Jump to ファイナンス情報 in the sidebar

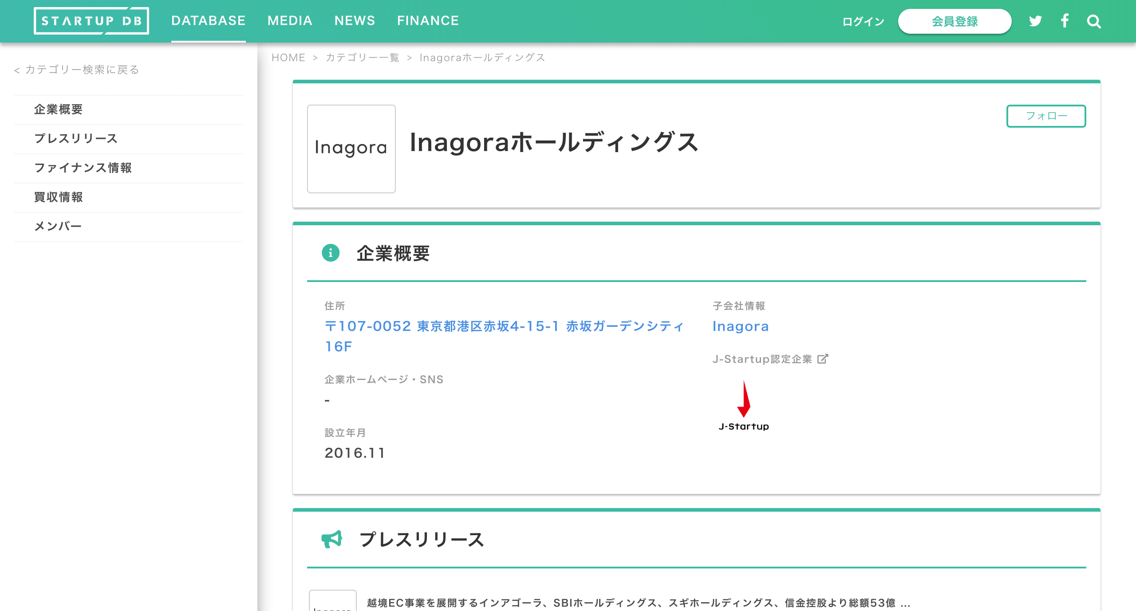point(83,168)
